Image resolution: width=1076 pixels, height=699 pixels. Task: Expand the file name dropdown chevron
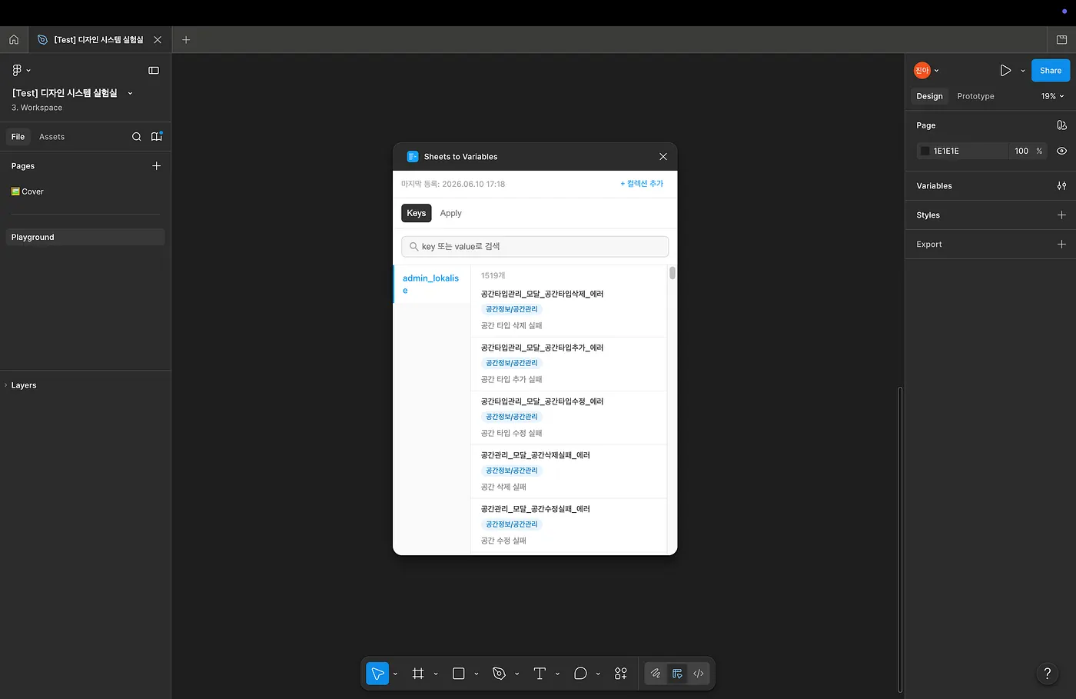coord(130,93)
